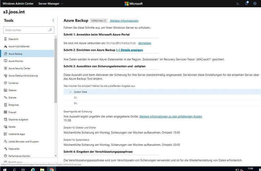
Task: Click the search magnifier in Tools suchen
Action: click(50, 30)
